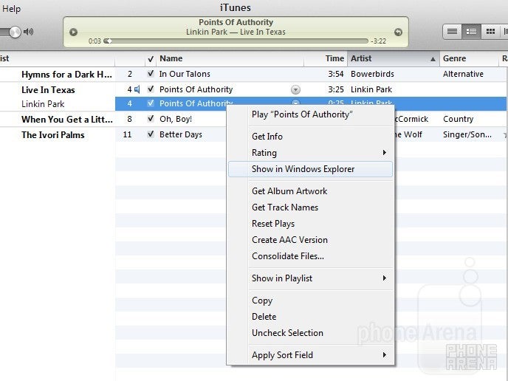508x381 pixels.
Task: Sort by the Genre column header
Action: 469,58
